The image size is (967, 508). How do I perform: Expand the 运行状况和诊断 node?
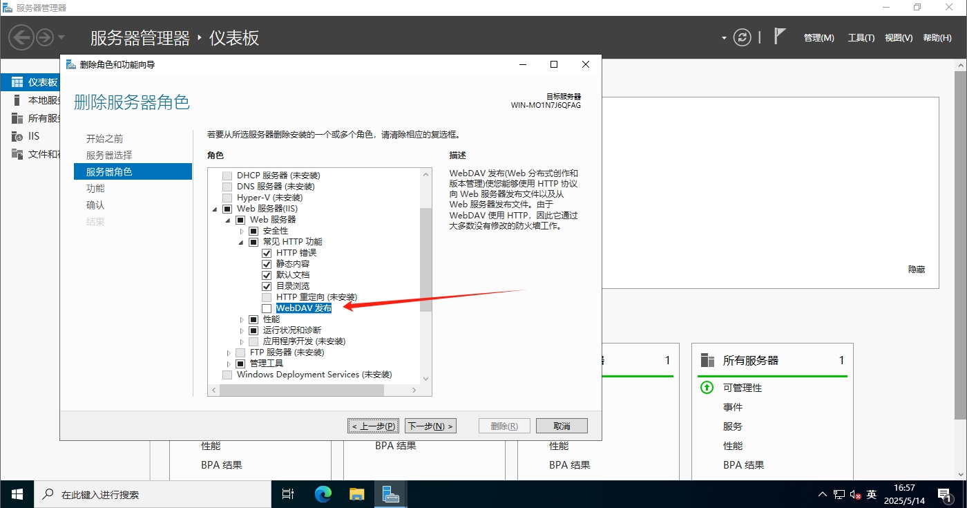pyautogui.click(x=242, y=330)
